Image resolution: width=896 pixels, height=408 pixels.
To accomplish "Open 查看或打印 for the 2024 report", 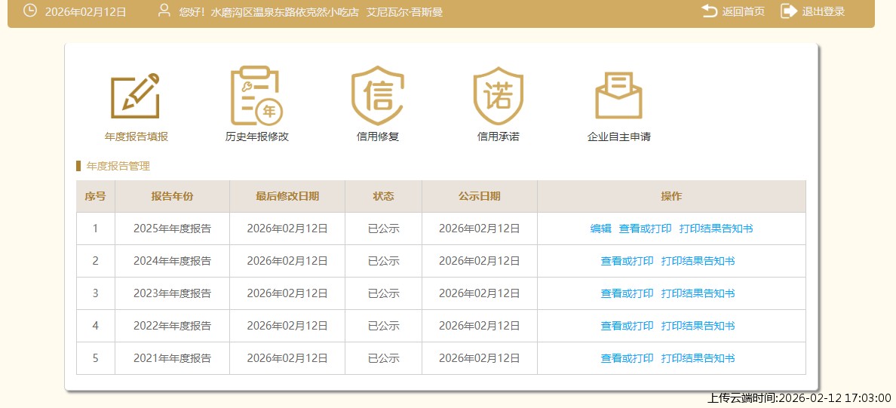I will [627, 261].
